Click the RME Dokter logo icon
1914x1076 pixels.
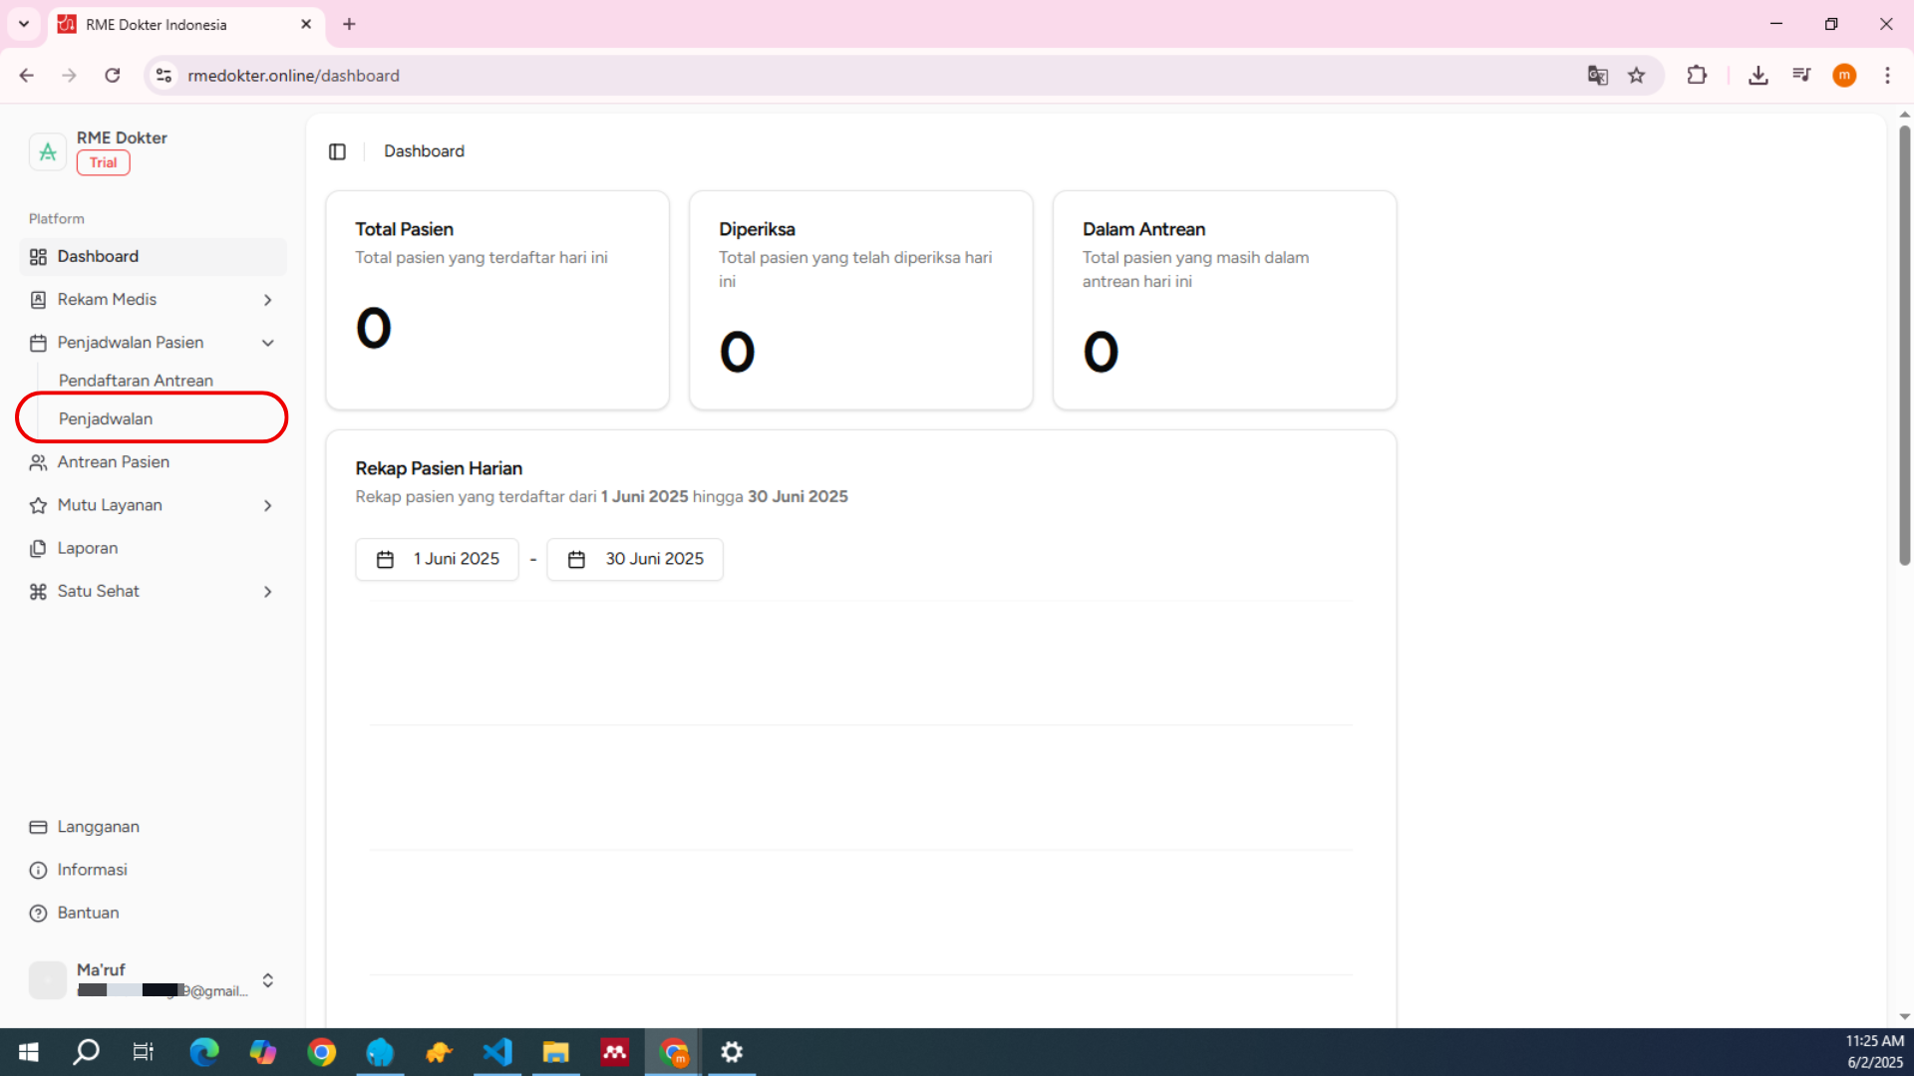(x=48, y=151)
